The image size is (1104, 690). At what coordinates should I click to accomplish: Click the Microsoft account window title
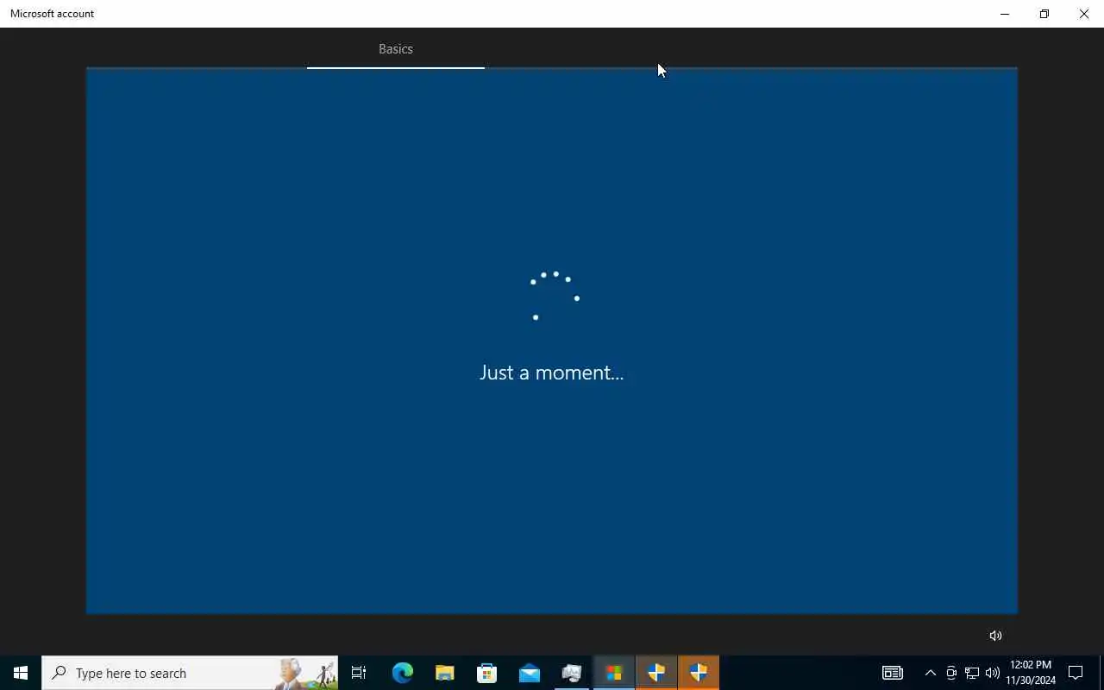[53, 14]
